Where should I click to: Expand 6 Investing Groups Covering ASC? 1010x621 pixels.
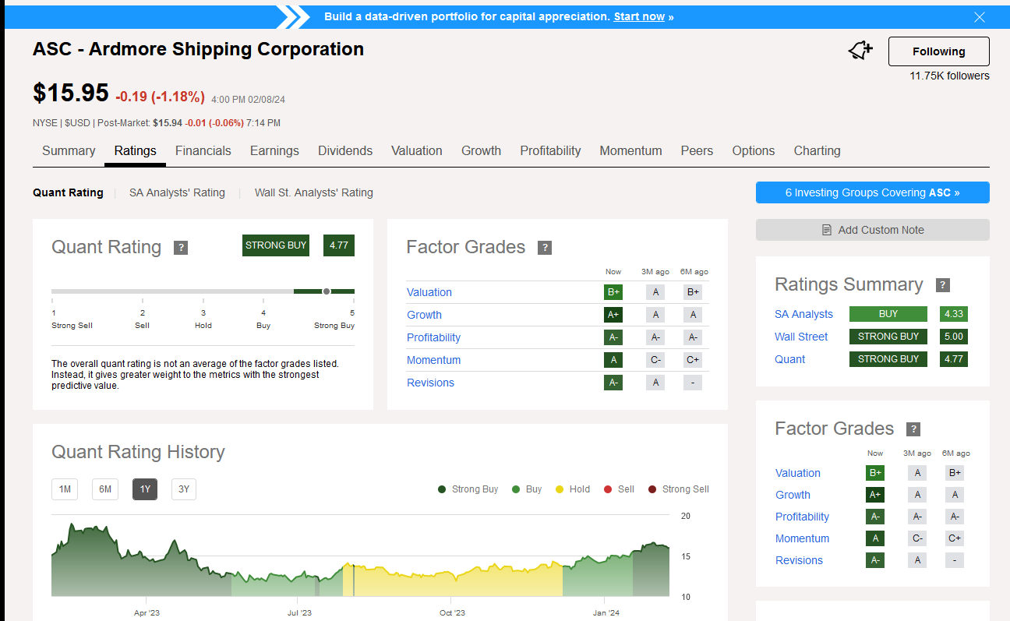click(872, 192)
